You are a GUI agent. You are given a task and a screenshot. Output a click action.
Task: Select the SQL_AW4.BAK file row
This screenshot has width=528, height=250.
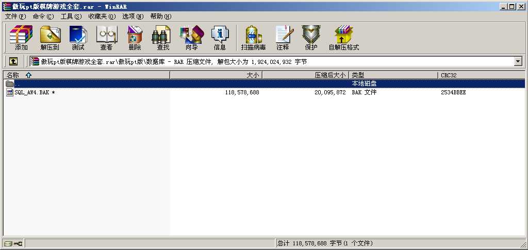click(264, 92)
